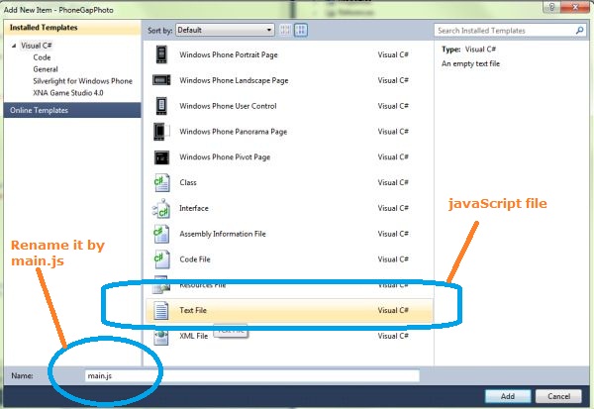Click the Cancel button
Image resolution: width=594 pixels, height=409 pixels.
click(x=558, y=396)
